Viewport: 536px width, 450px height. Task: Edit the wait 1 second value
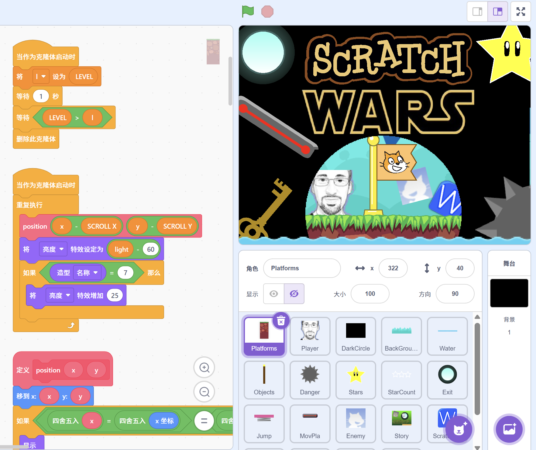[x=41, y=96]
